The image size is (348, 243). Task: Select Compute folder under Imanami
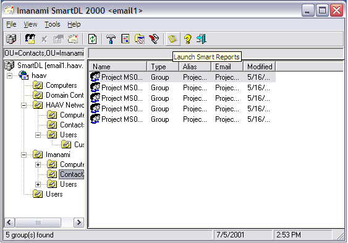[72, 164]
